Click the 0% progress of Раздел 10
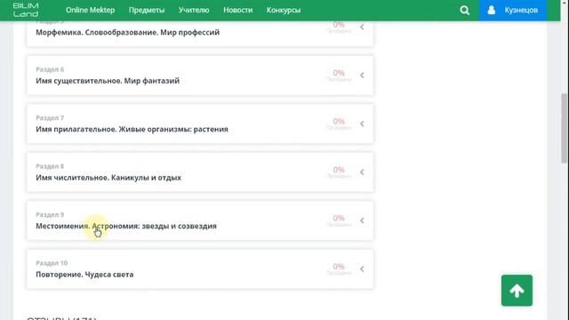 pos(339,267)
